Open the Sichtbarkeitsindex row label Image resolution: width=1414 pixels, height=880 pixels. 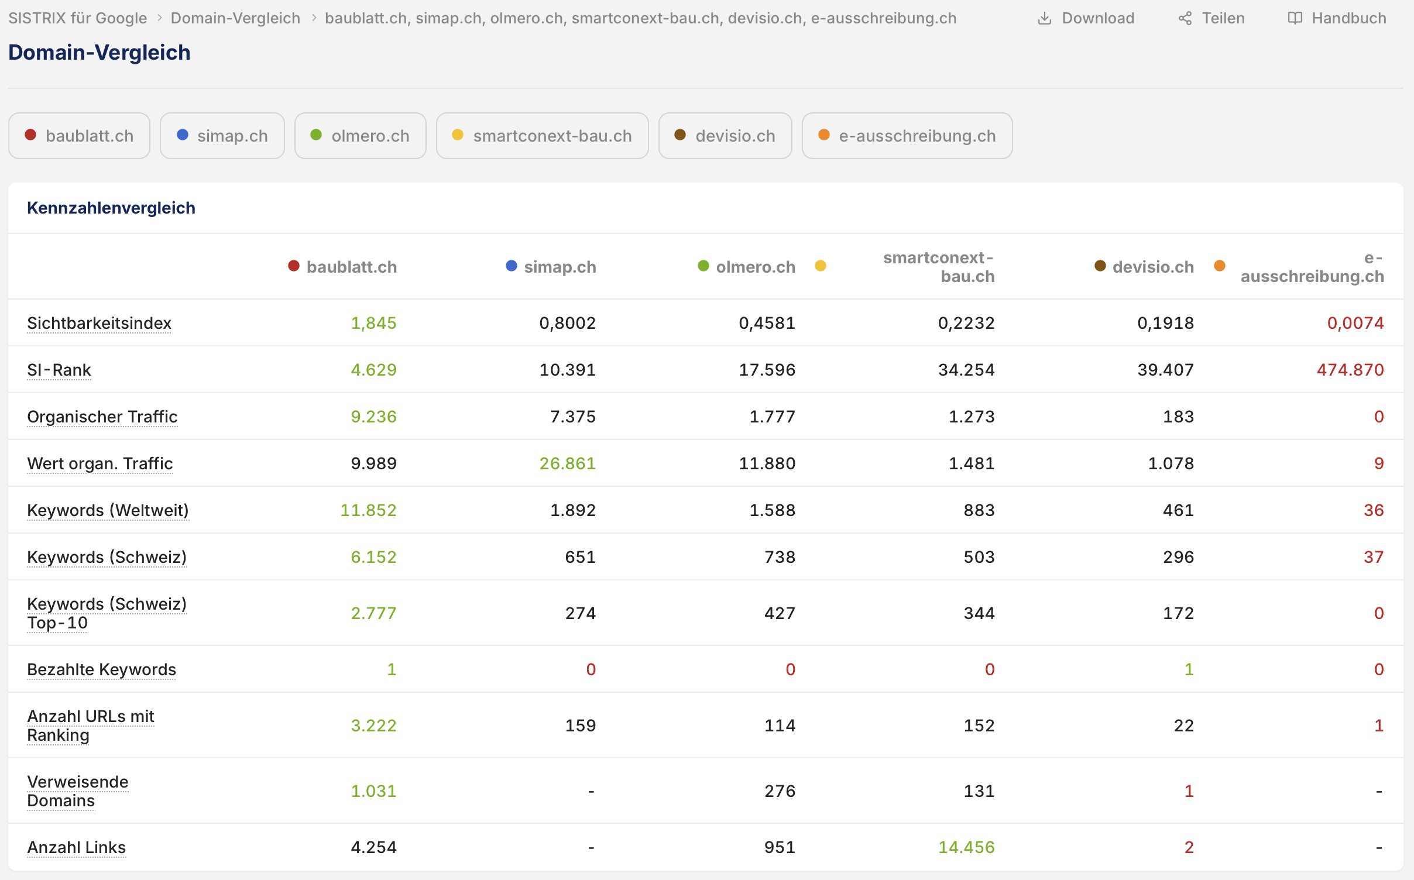99,323
